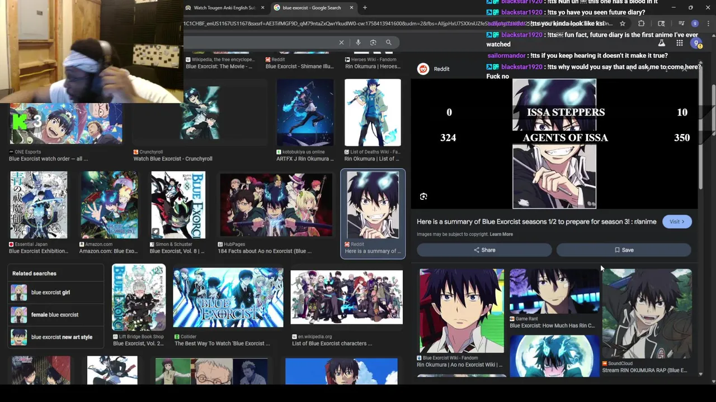Click the 'ISSA STEPPERS' overlay text
The image size is (716, 402).
click(x=566, y=112)
